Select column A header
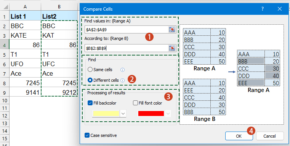The image size is (290, 146). (25, 7)
